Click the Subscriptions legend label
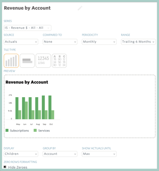 pyautogui.click(x=19, y=131)
